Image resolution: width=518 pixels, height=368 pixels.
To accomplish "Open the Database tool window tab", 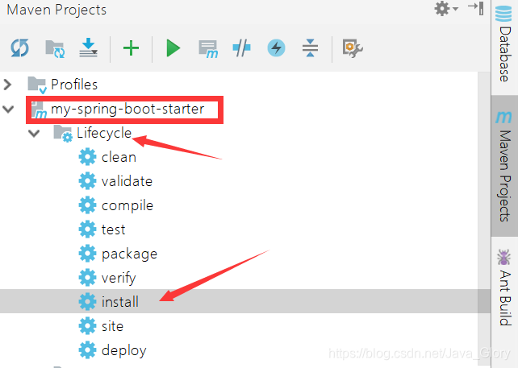I will tap(504, 45).
